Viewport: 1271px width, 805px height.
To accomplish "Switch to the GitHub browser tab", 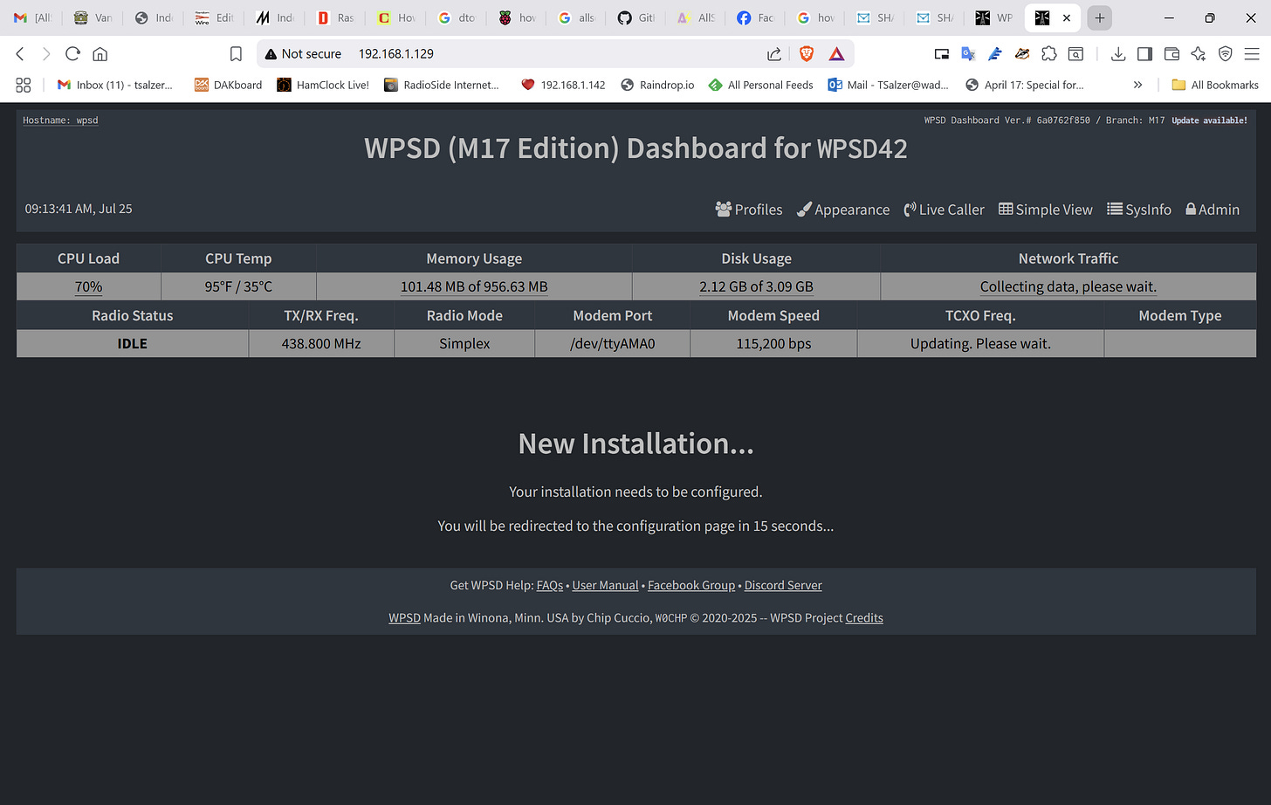I will (x=635, y=17).
